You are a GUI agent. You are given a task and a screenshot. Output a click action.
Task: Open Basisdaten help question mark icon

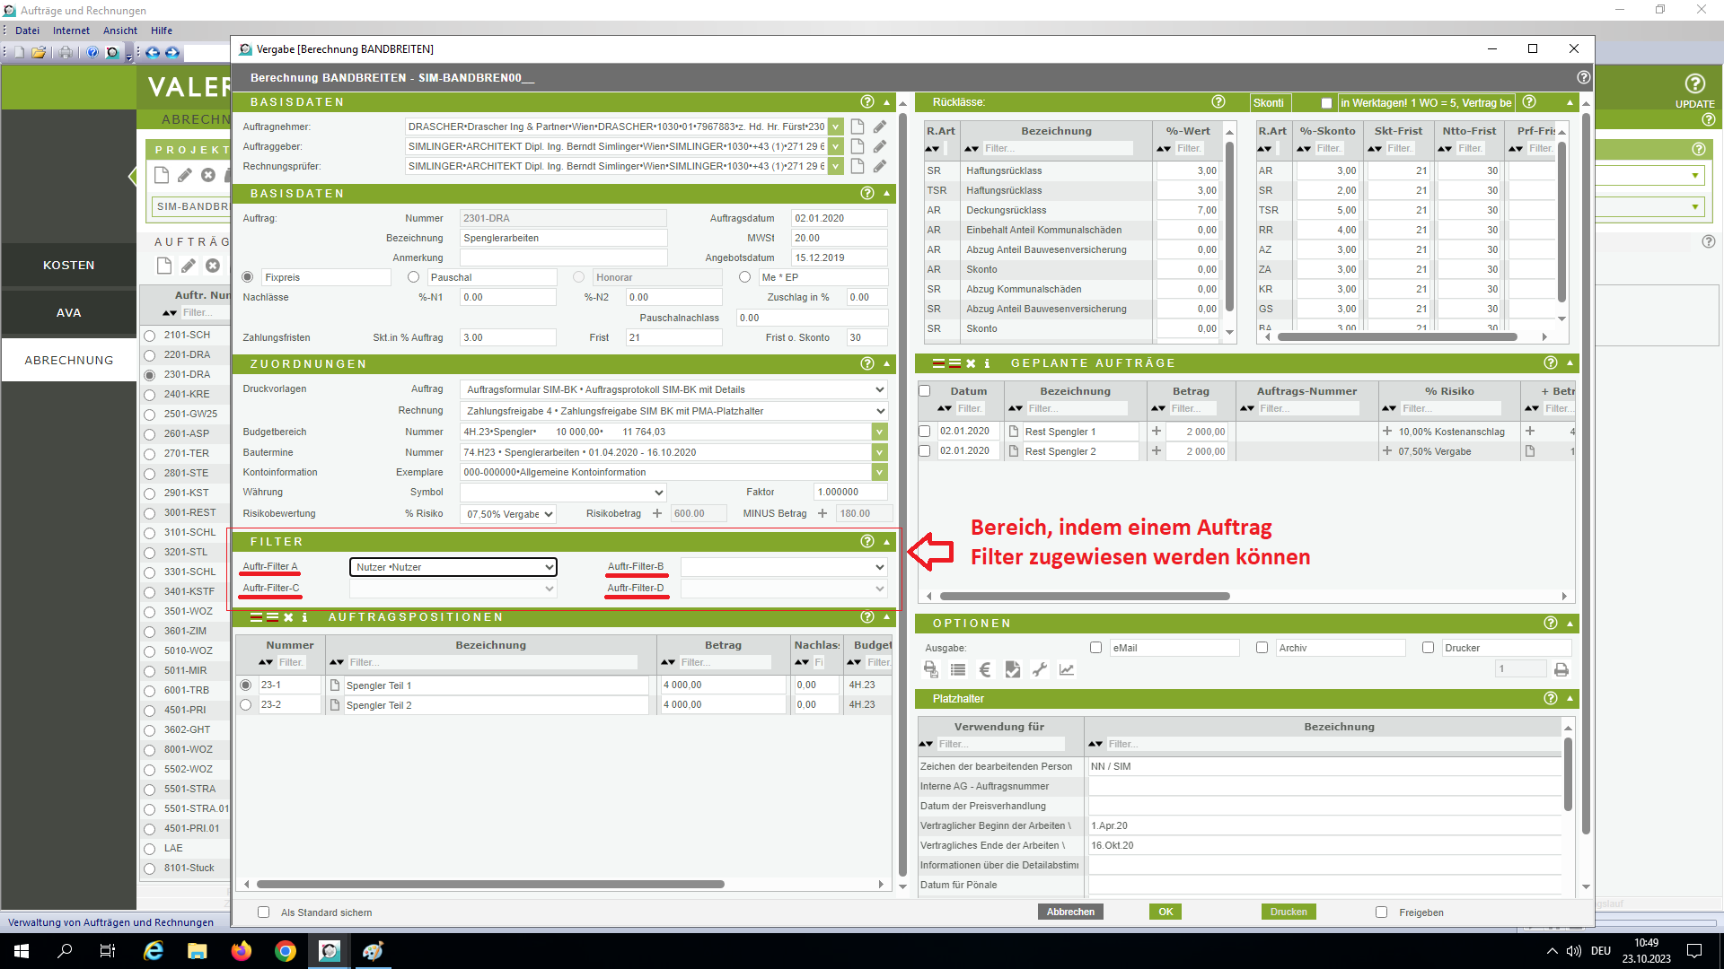(866, 102)
